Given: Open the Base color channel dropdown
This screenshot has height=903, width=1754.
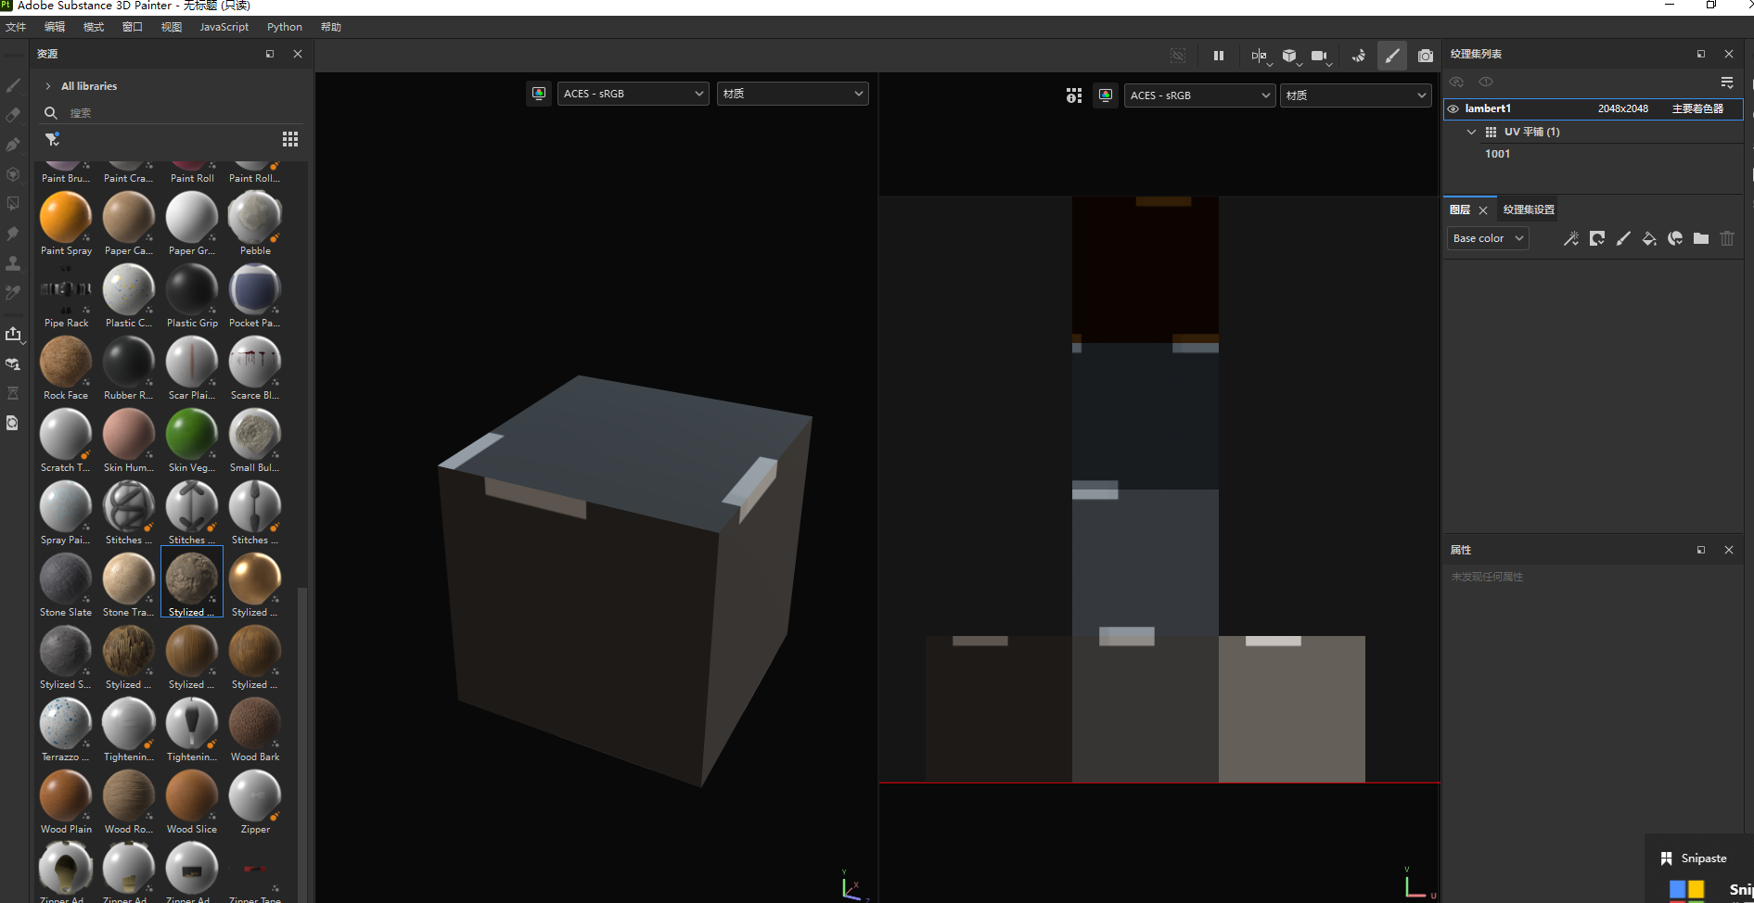Looking at the screenshot, I should tap(1488, 238).
